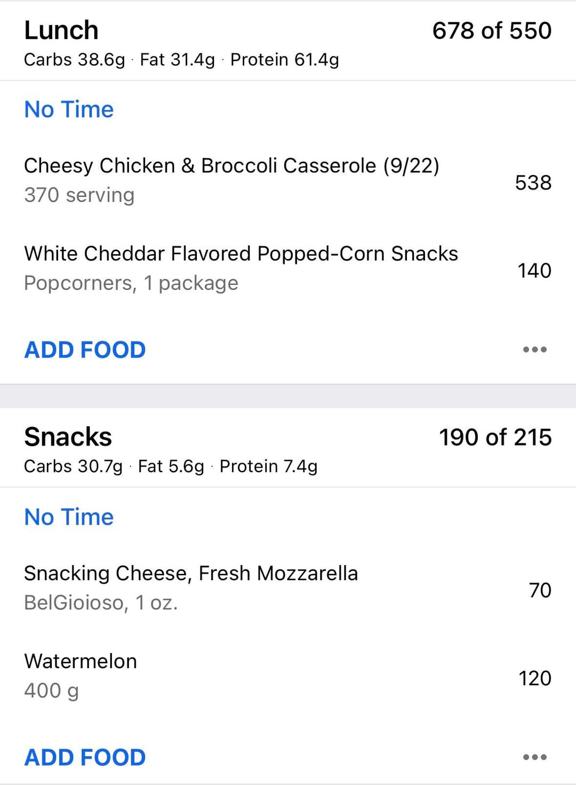Tap ADD FOOD under Snacks
Viewport: 576px width, 785px height.
85,757
